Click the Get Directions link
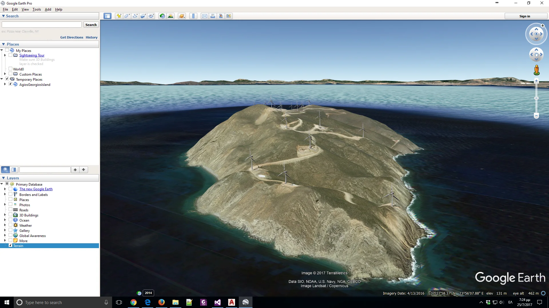This screenshot has height=308, width=549. pyautogui.click(x=71, y=37)
